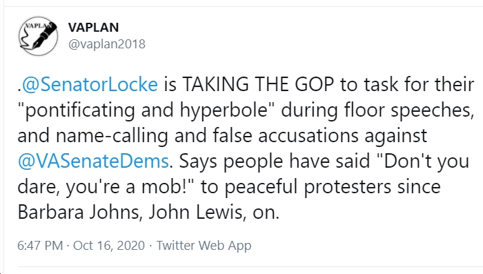Open the Twitter Web App source link
This screenshot has height=274, width=483.
click(x=204, y=246)
